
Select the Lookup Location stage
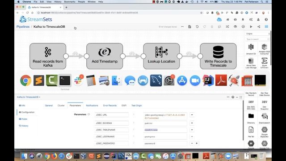coord(161,56)
